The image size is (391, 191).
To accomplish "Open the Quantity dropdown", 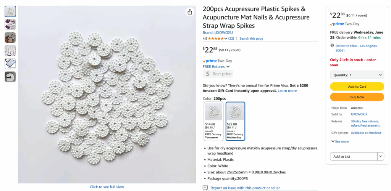I will 357,75.
